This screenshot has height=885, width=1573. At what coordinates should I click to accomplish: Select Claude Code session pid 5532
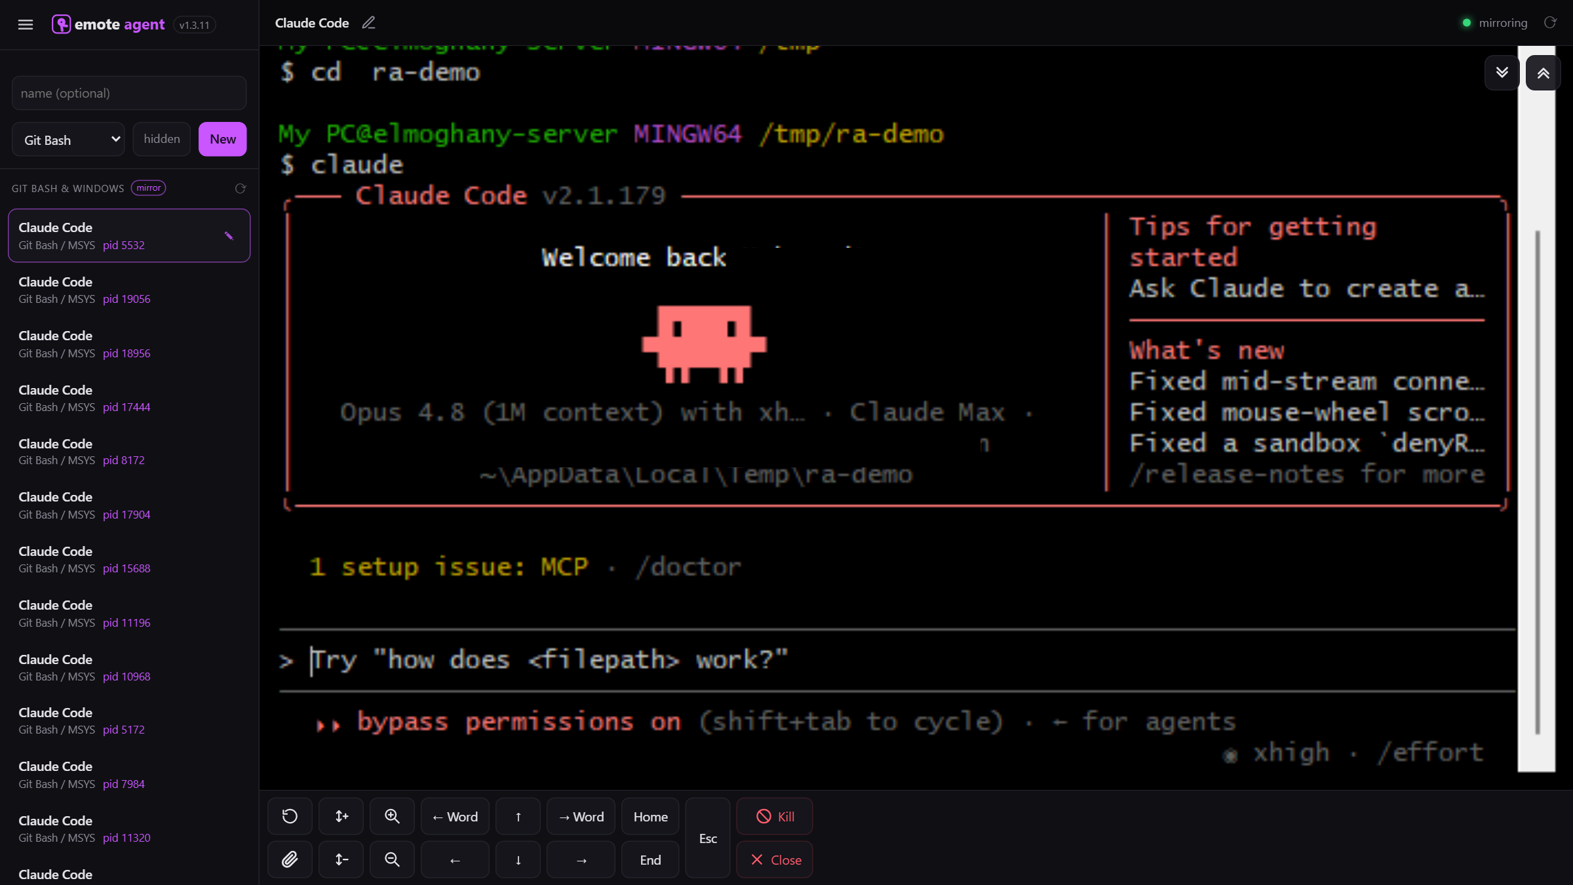pos(129,236)
